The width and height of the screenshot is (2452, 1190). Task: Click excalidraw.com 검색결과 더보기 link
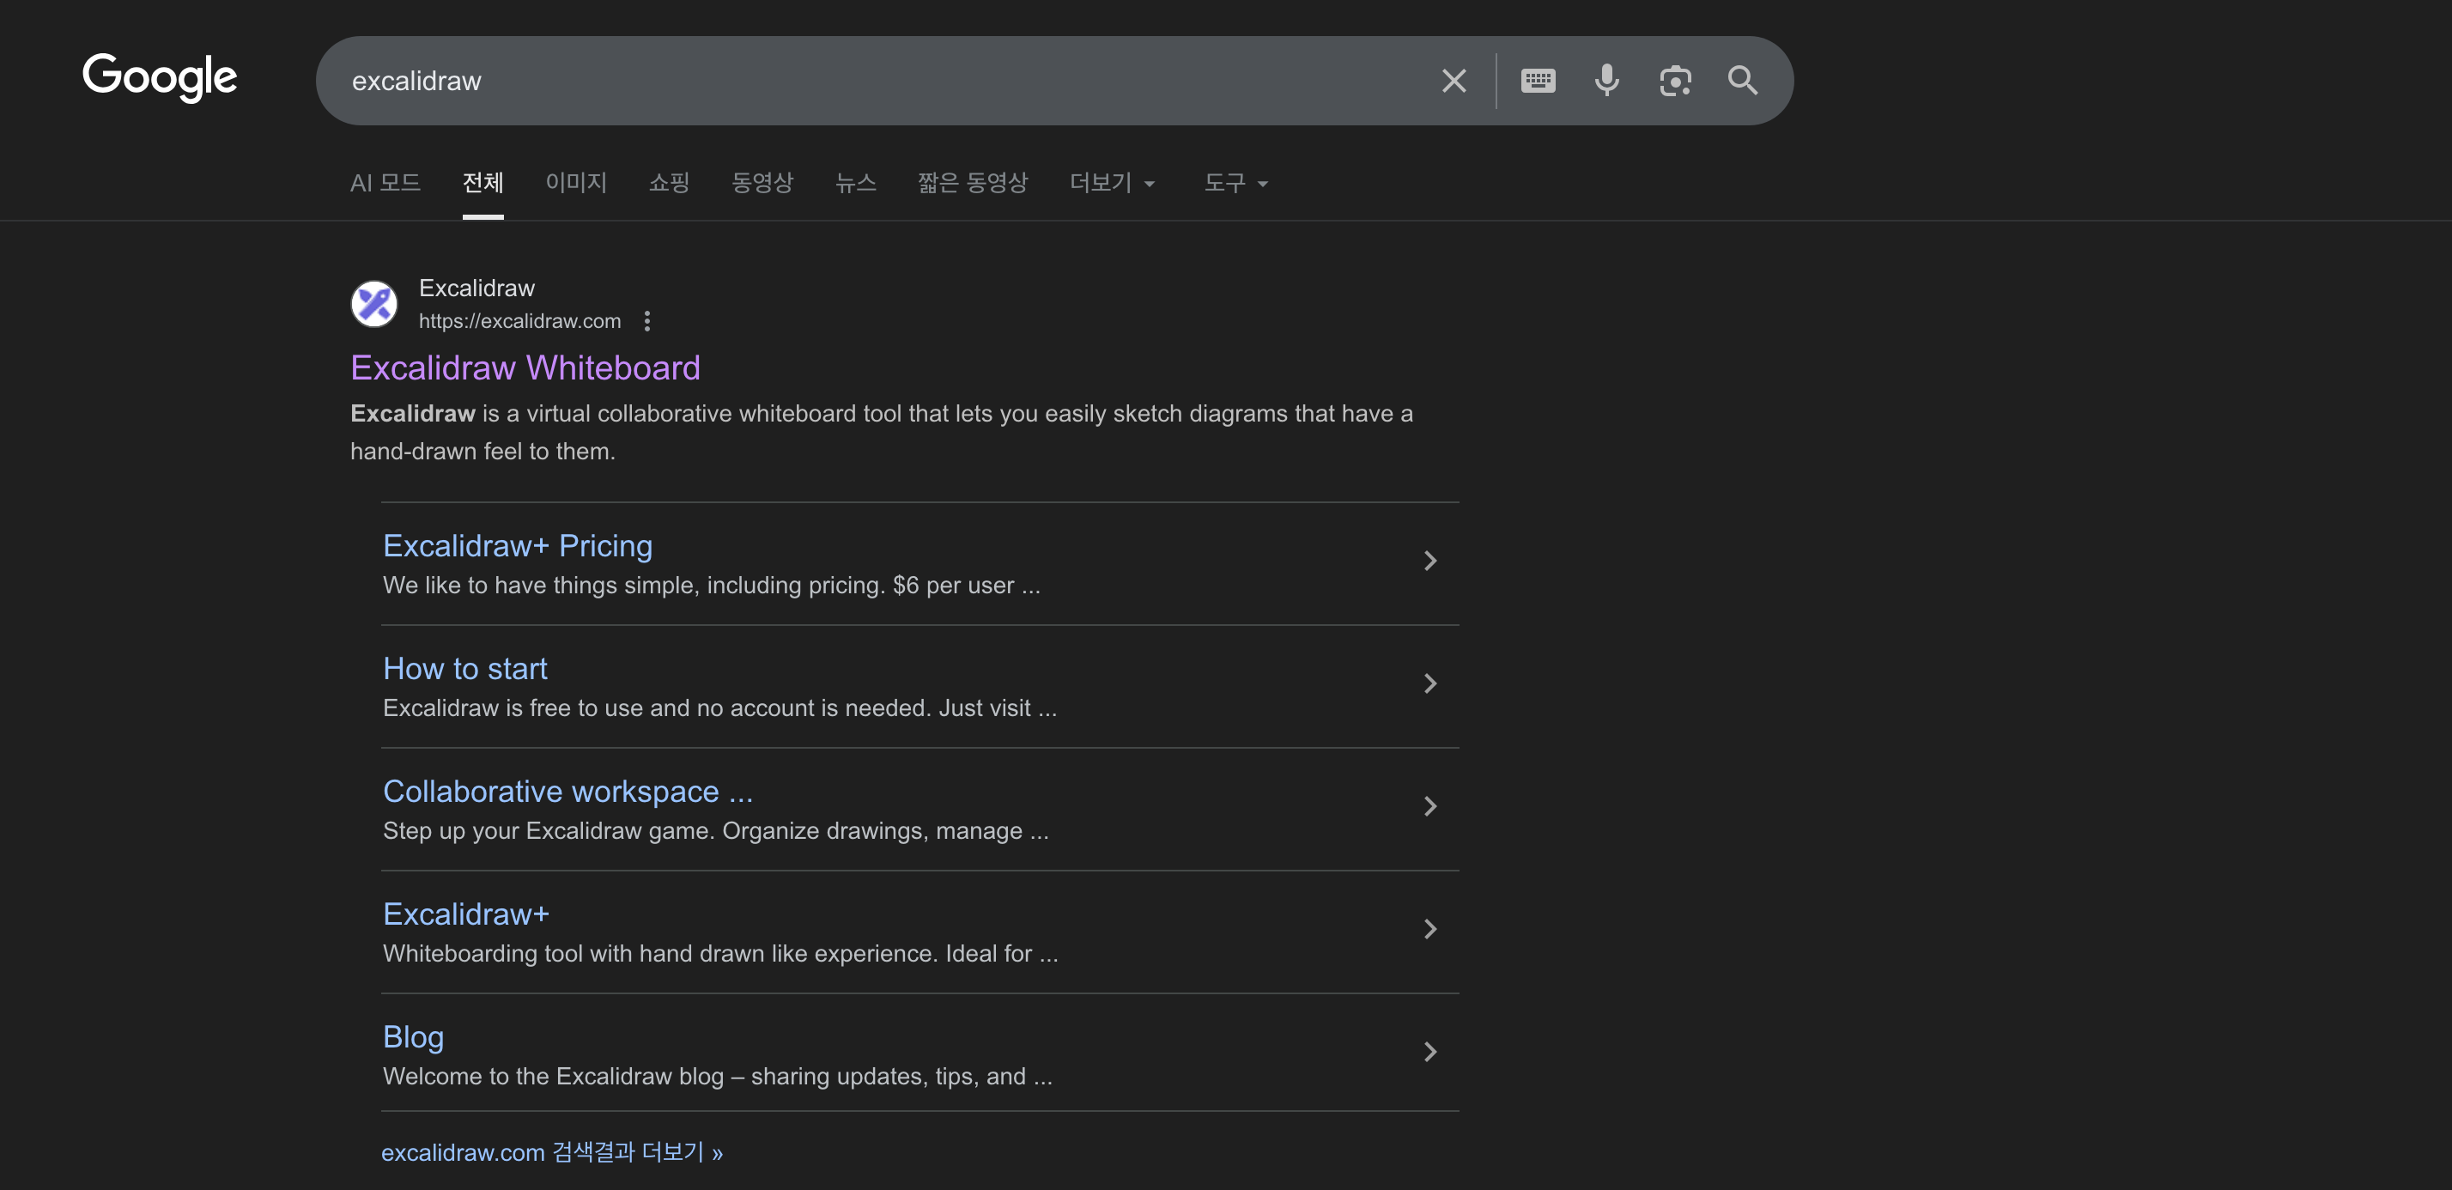point(552,1152)
